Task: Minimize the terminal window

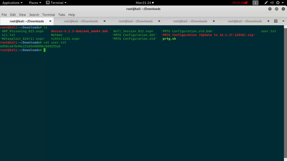Action: tap(270, 9)
